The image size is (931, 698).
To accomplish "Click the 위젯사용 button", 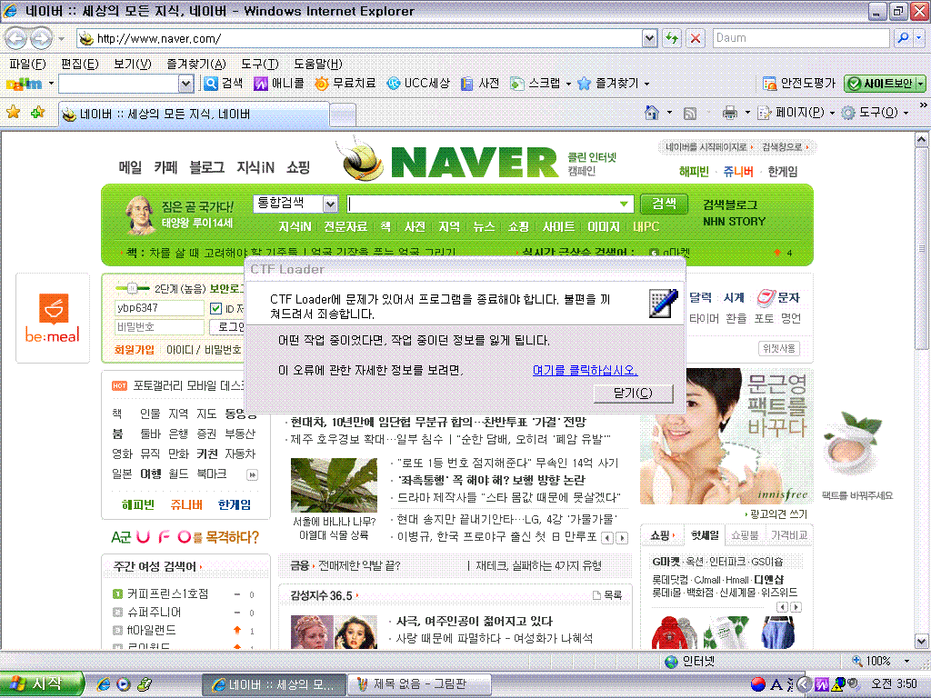I will [x=778, y=348].
